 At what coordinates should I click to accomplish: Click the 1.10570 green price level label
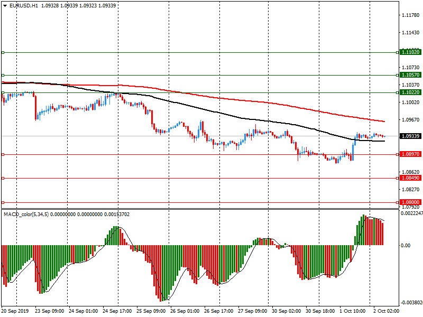click(x=410, y=75)
